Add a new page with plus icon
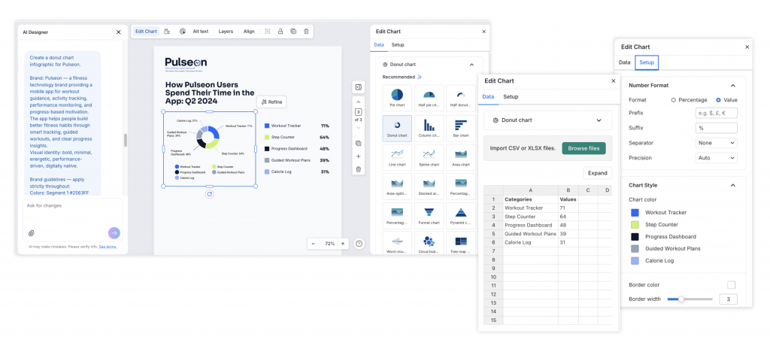The image size is (770, 343). tap(358, 156)
